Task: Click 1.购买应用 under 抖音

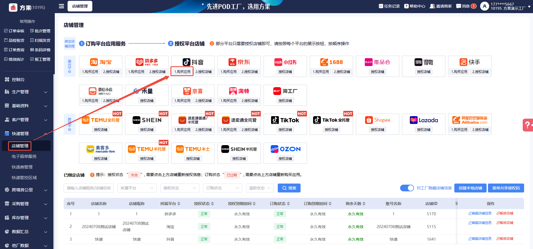Action: (182, 72)
